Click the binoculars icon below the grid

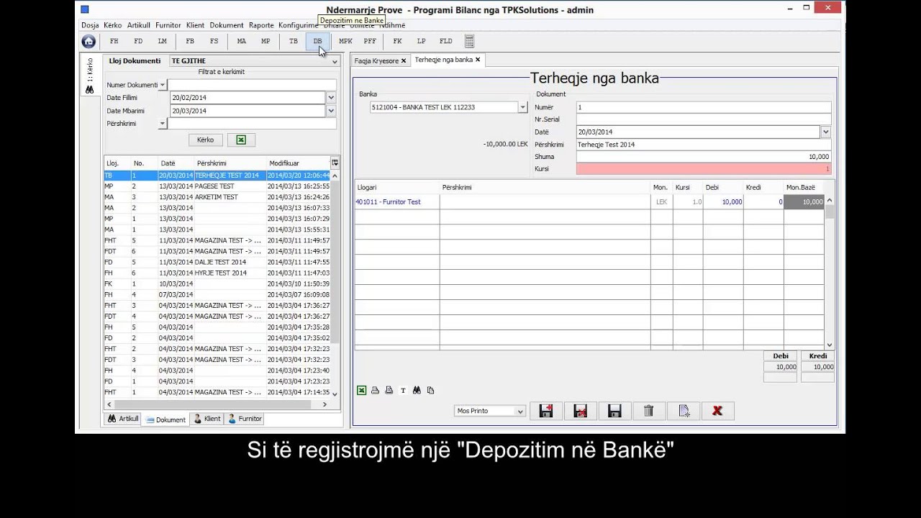[417, 391]
